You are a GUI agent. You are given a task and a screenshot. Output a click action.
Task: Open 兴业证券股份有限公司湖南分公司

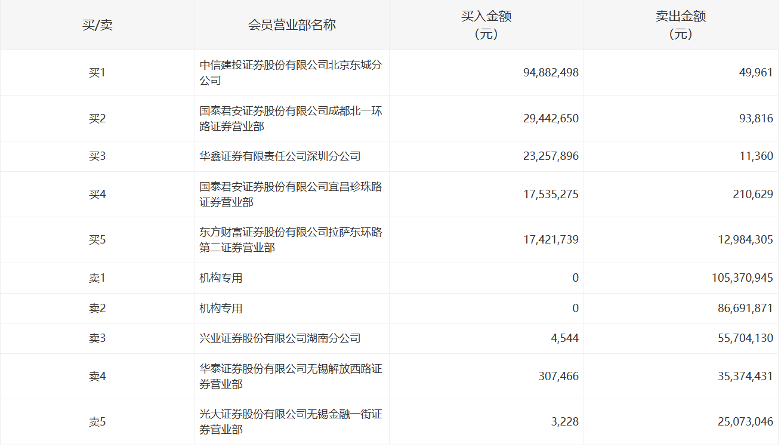click(x=280, y=338)
